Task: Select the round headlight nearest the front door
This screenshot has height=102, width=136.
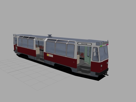Action: (x=101, y=66)
